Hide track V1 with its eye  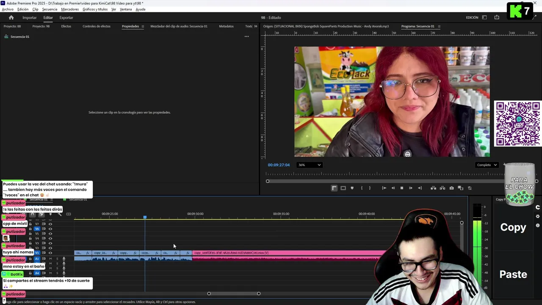click(50, 253)
